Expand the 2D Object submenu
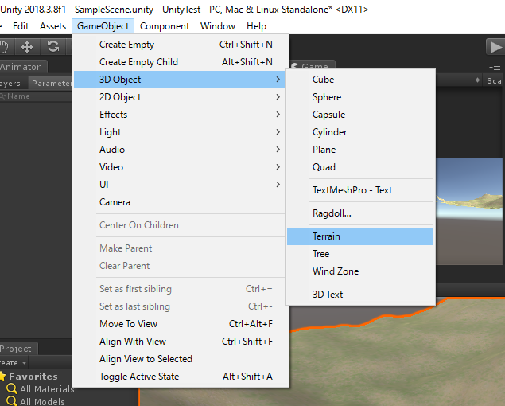Screen dimensions: 505x406 pyautogui.click(x=180, y=97)
